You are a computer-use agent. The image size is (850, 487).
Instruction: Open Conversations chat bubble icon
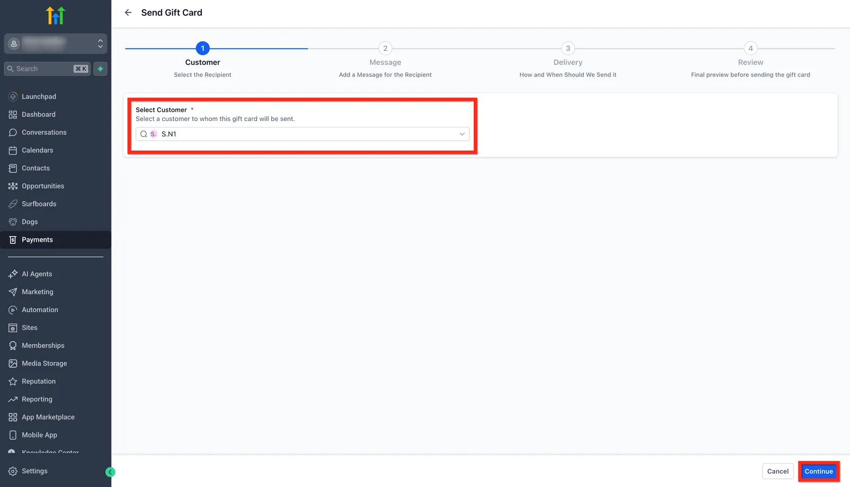tap(13, 132)
